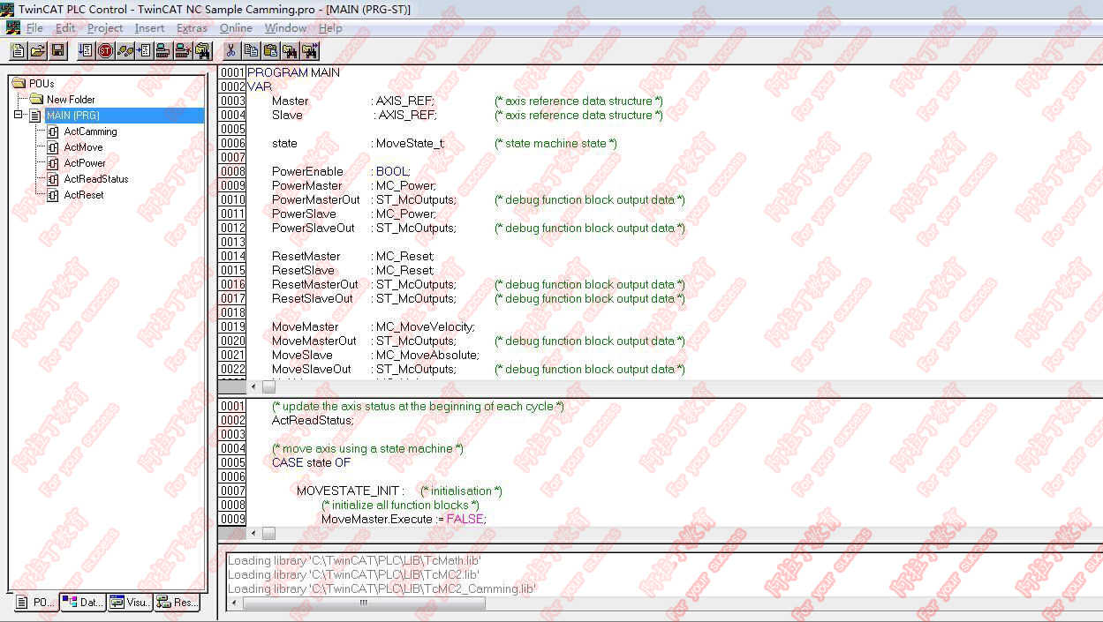The width and height of the screenshot is (1103, 622).
Task: Select the ActReadStatus action in the tree
Action: pyautogui.click(x=95, y=179)
